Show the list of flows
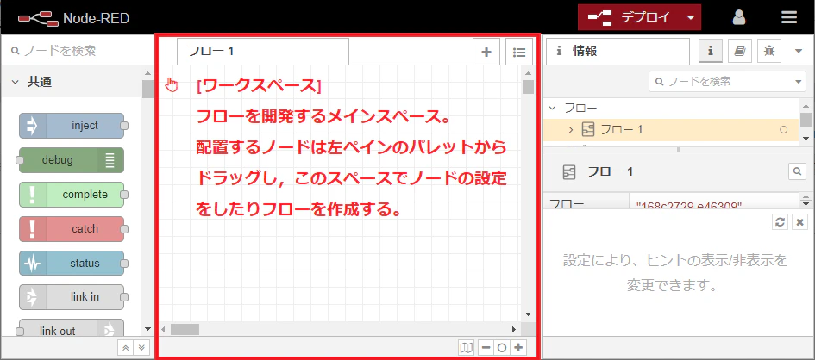This screenshot has width=815, height=360. pos(518,52)
